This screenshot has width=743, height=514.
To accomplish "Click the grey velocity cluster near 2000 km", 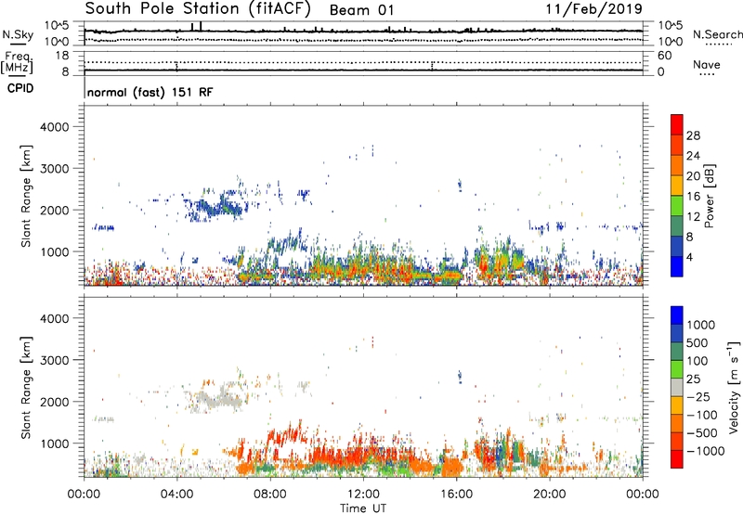I will 217,400.
